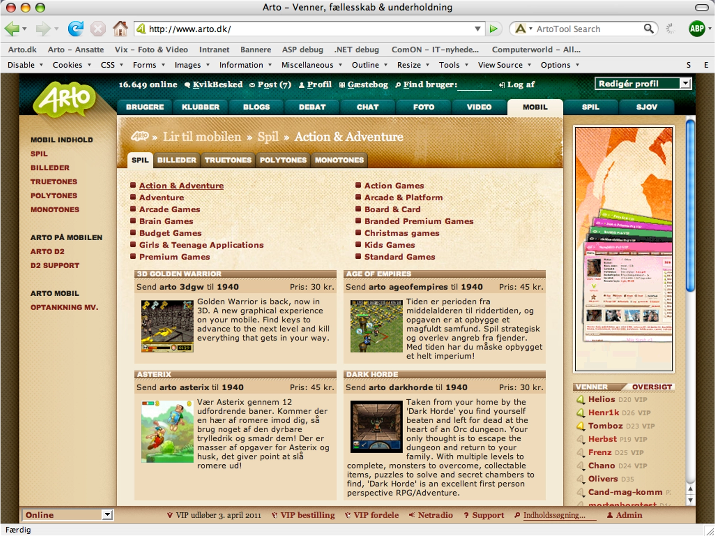Click the search magnifier in ArtoTool Search
The height and width of the screenshot is (536, 715).
[648, 29]
